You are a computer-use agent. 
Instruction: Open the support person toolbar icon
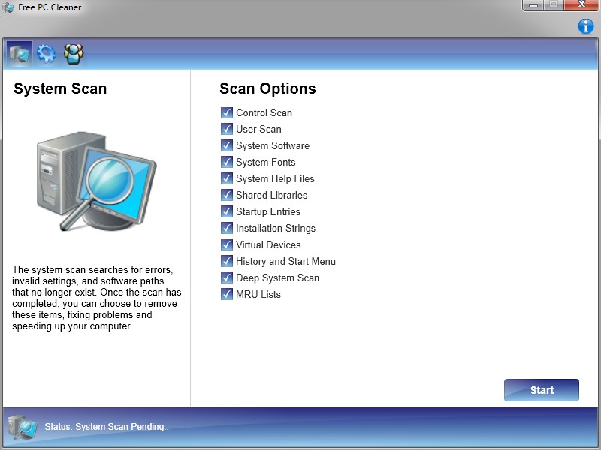pyautogui.click(x=73, y=54)
